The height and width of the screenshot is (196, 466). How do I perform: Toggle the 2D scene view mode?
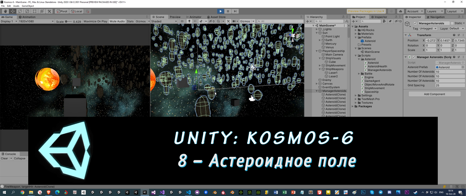(182, 21)
